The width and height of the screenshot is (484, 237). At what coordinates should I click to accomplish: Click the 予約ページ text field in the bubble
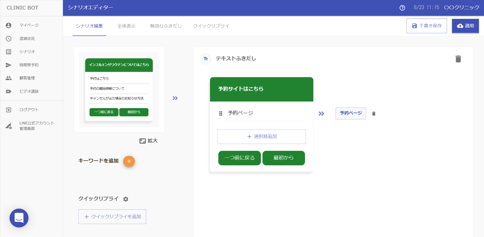coord(265,113)
